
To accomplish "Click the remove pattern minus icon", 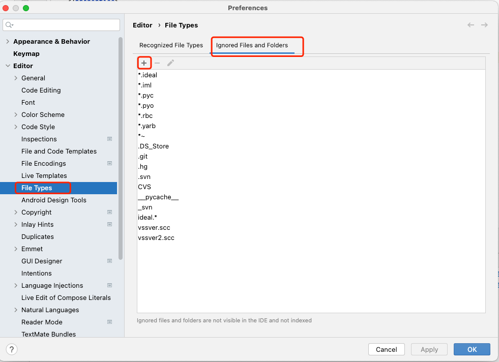I will 157,63.
